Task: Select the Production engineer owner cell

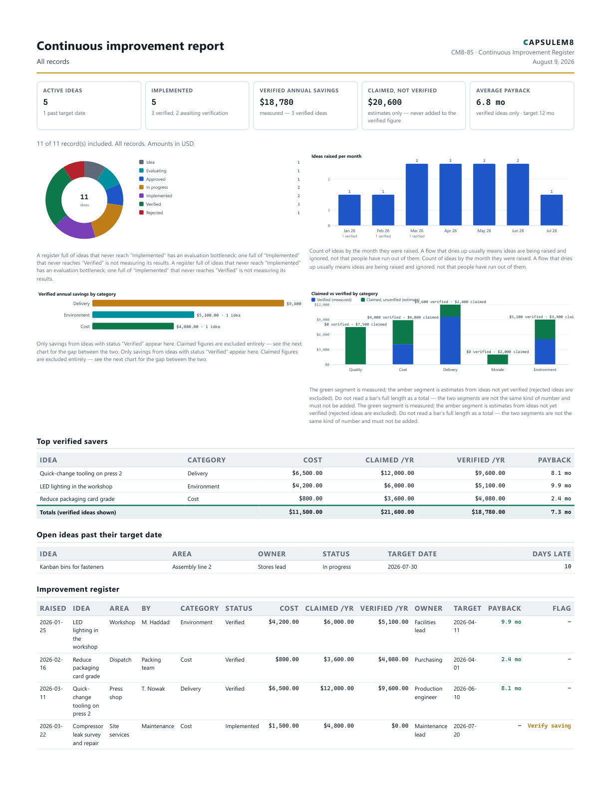Action: 428,693
